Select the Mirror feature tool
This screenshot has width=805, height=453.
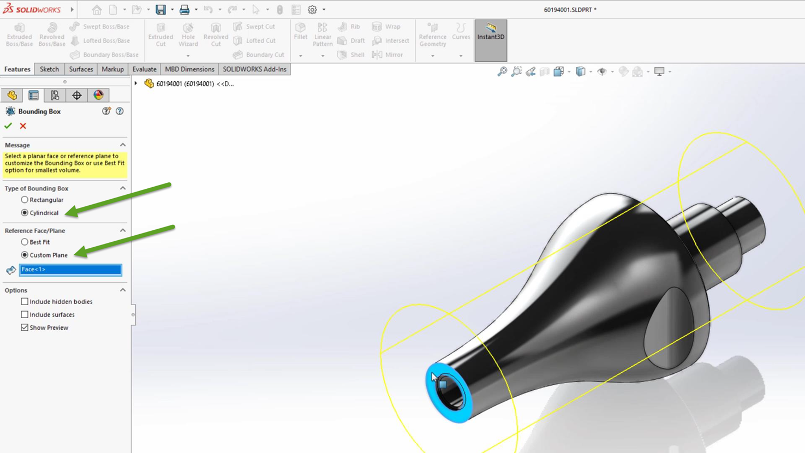click(387, 55)
